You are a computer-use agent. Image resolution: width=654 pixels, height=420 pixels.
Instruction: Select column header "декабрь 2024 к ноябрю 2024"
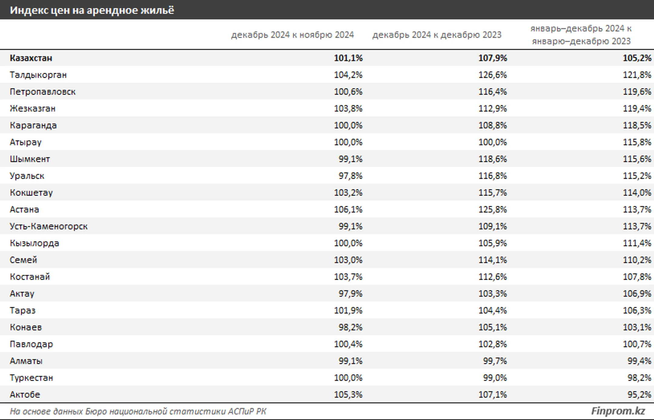point(292,35)
